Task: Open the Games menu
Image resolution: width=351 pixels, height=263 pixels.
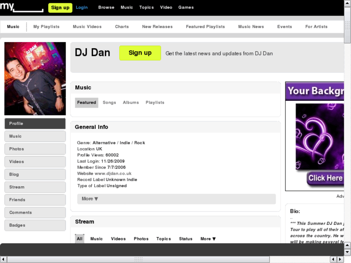Action: (186, 7)
